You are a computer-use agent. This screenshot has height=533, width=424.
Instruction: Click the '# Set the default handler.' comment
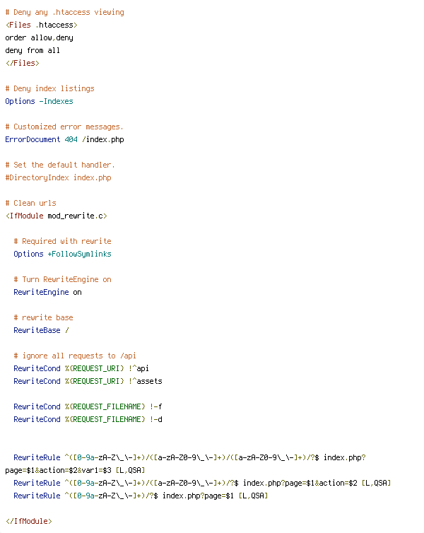(60, 165)
